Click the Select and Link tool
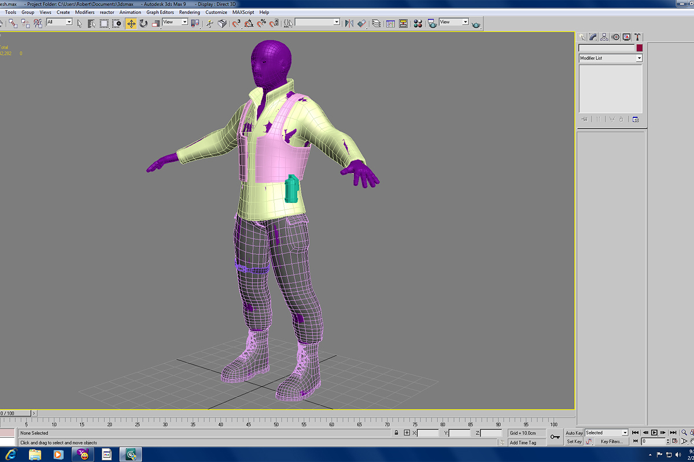This screenshot has height=462, width=694. point(13,23)
